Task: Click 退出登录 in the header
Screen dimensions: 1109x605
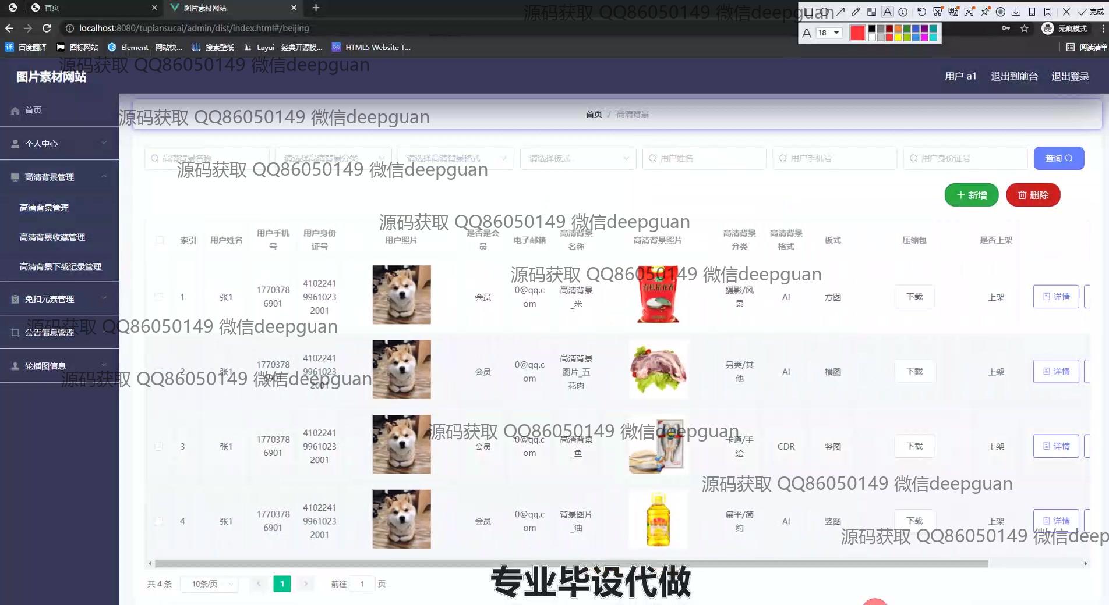Action: click(x=1070, y=76)
